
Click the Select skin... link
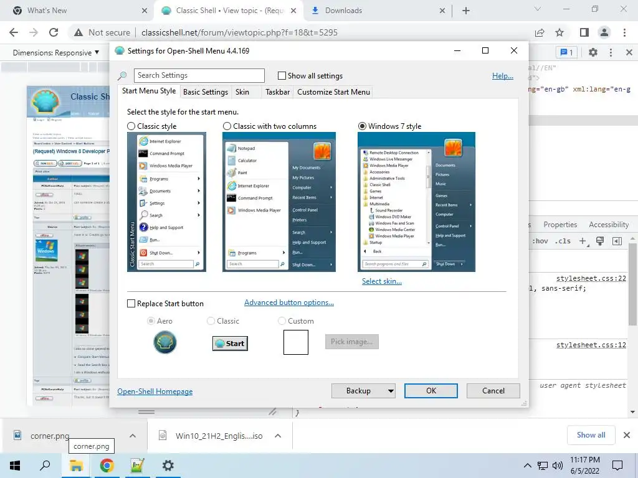point(382,281)
